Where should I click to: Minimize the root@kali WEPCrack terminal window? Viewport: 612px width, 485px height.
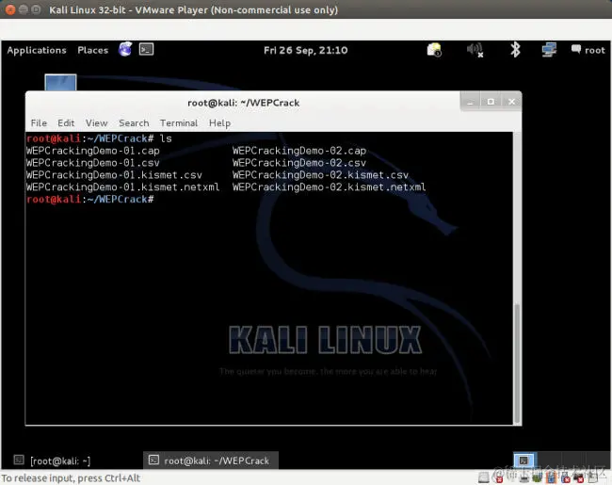pos(471,102)
